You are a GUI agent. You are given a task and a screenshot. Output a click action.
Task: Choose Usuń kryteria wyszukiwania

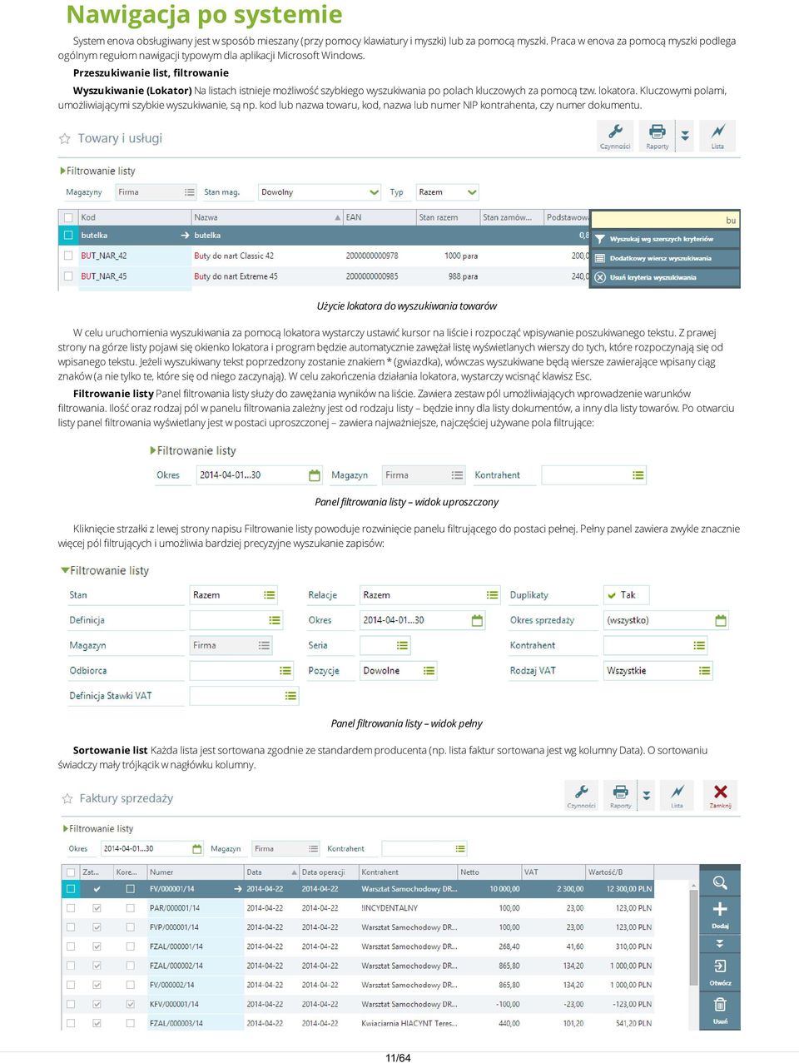665,277
